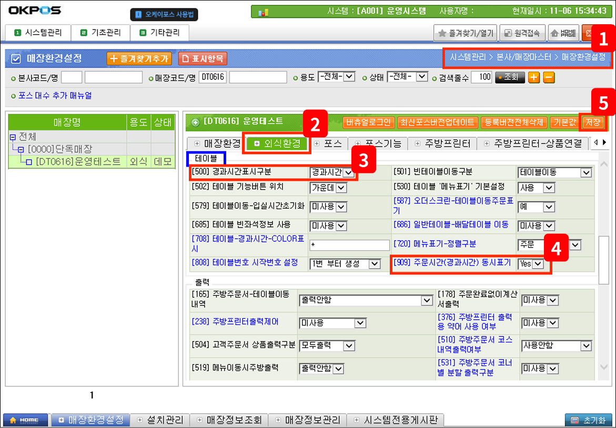This screenshot has width=616, height=428.
Task: Click the HOME icon in bottom bar
Action: [x=26, y=420]
